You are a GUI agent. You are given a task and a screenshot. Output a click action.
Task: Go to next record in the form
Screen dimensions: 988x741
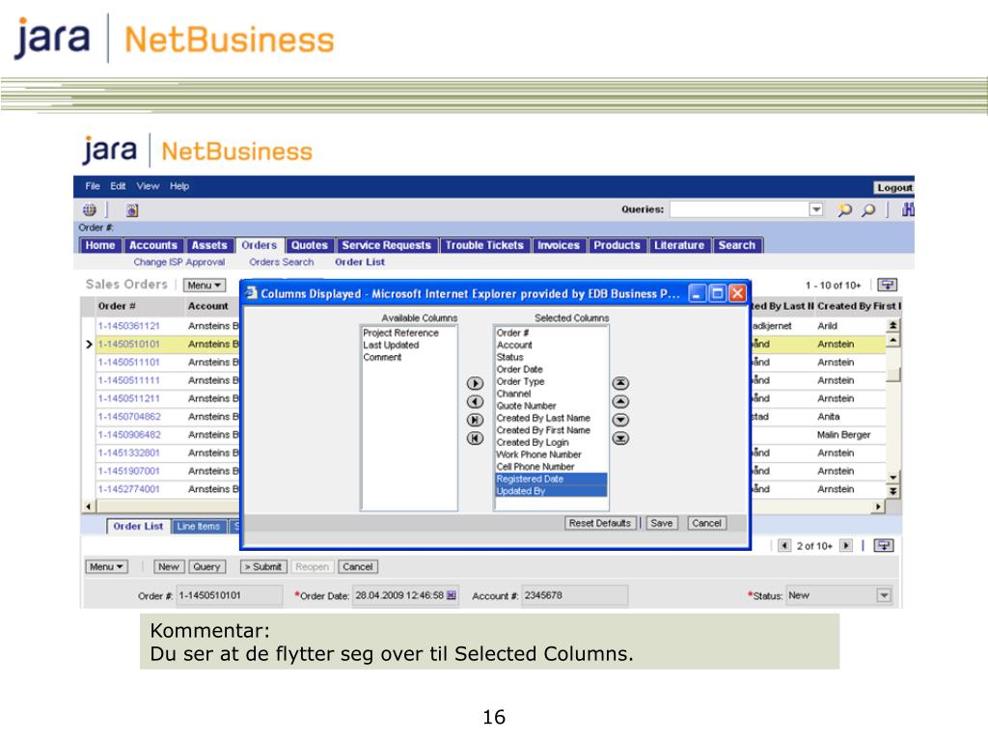(846, 546)
